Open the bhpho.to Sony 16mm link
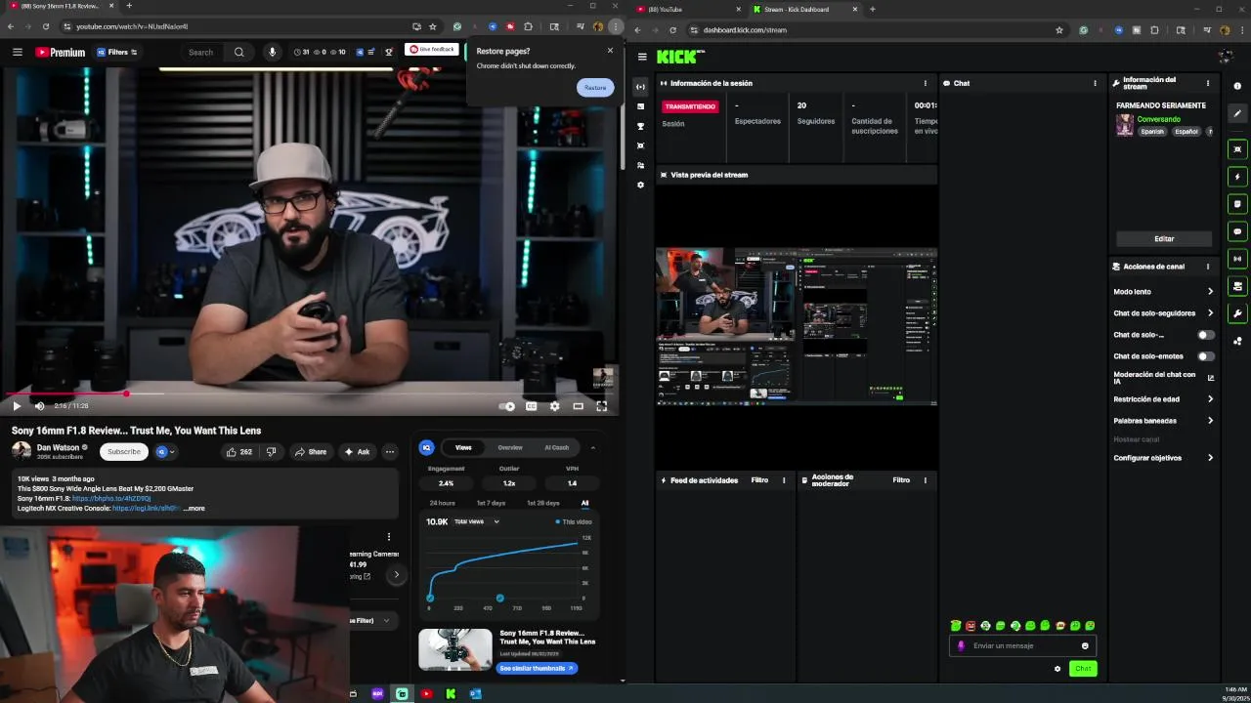 [x=109, y=498]
